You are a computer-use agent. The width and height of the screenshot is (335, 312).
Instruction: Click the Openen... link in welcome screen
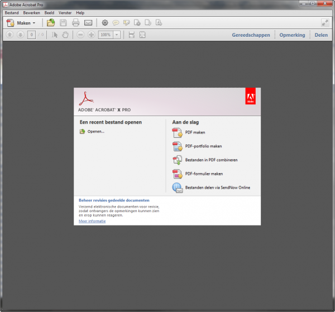[x=96, y=132]
